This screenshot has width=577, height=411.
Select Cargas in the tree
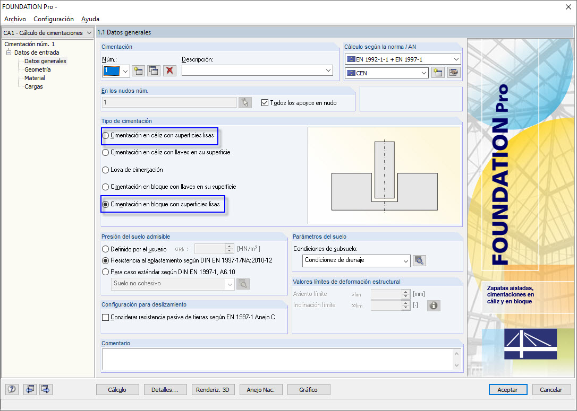pos(33,86)
